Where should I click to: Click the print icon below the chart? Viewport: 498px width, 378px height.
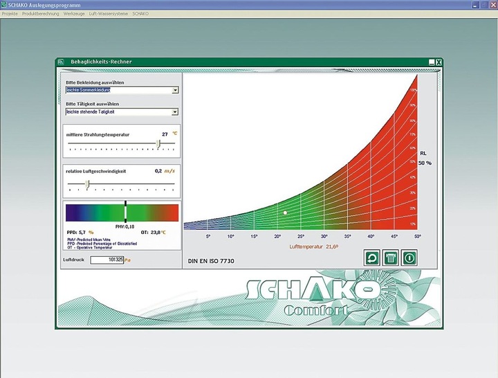[391, 257]
